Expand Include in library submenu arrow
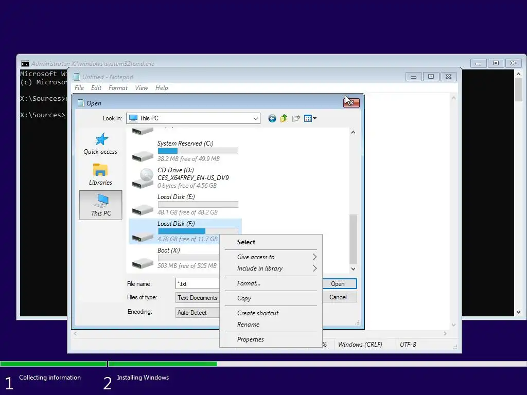This screenshot has width=527, height=395. 314,268
